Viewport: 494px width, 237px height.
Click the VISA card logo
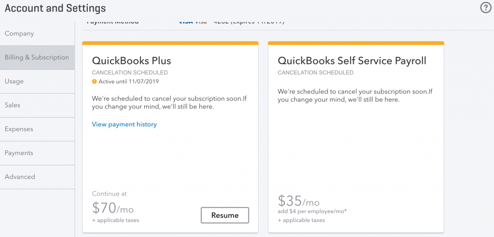186,22
